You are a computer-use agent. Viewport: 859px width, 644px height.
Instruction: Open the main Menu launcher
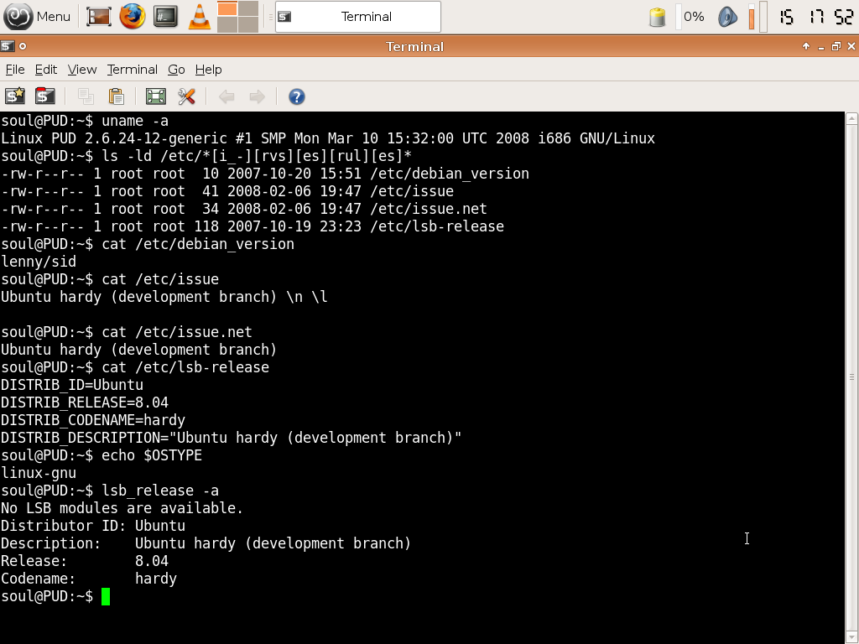coord(37,17)
